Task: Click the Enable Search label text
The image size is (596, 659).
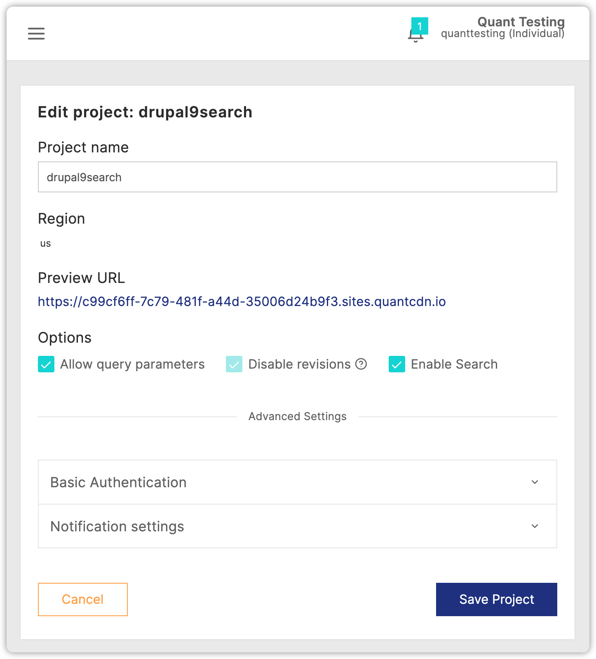Action: point(454,365)
